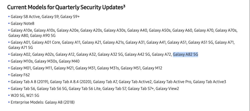Viewport: 250px width, 111px height.
Task: Click the "Enterprise Models: Galaxy A8 (2018)" entry
Action: 42,102
